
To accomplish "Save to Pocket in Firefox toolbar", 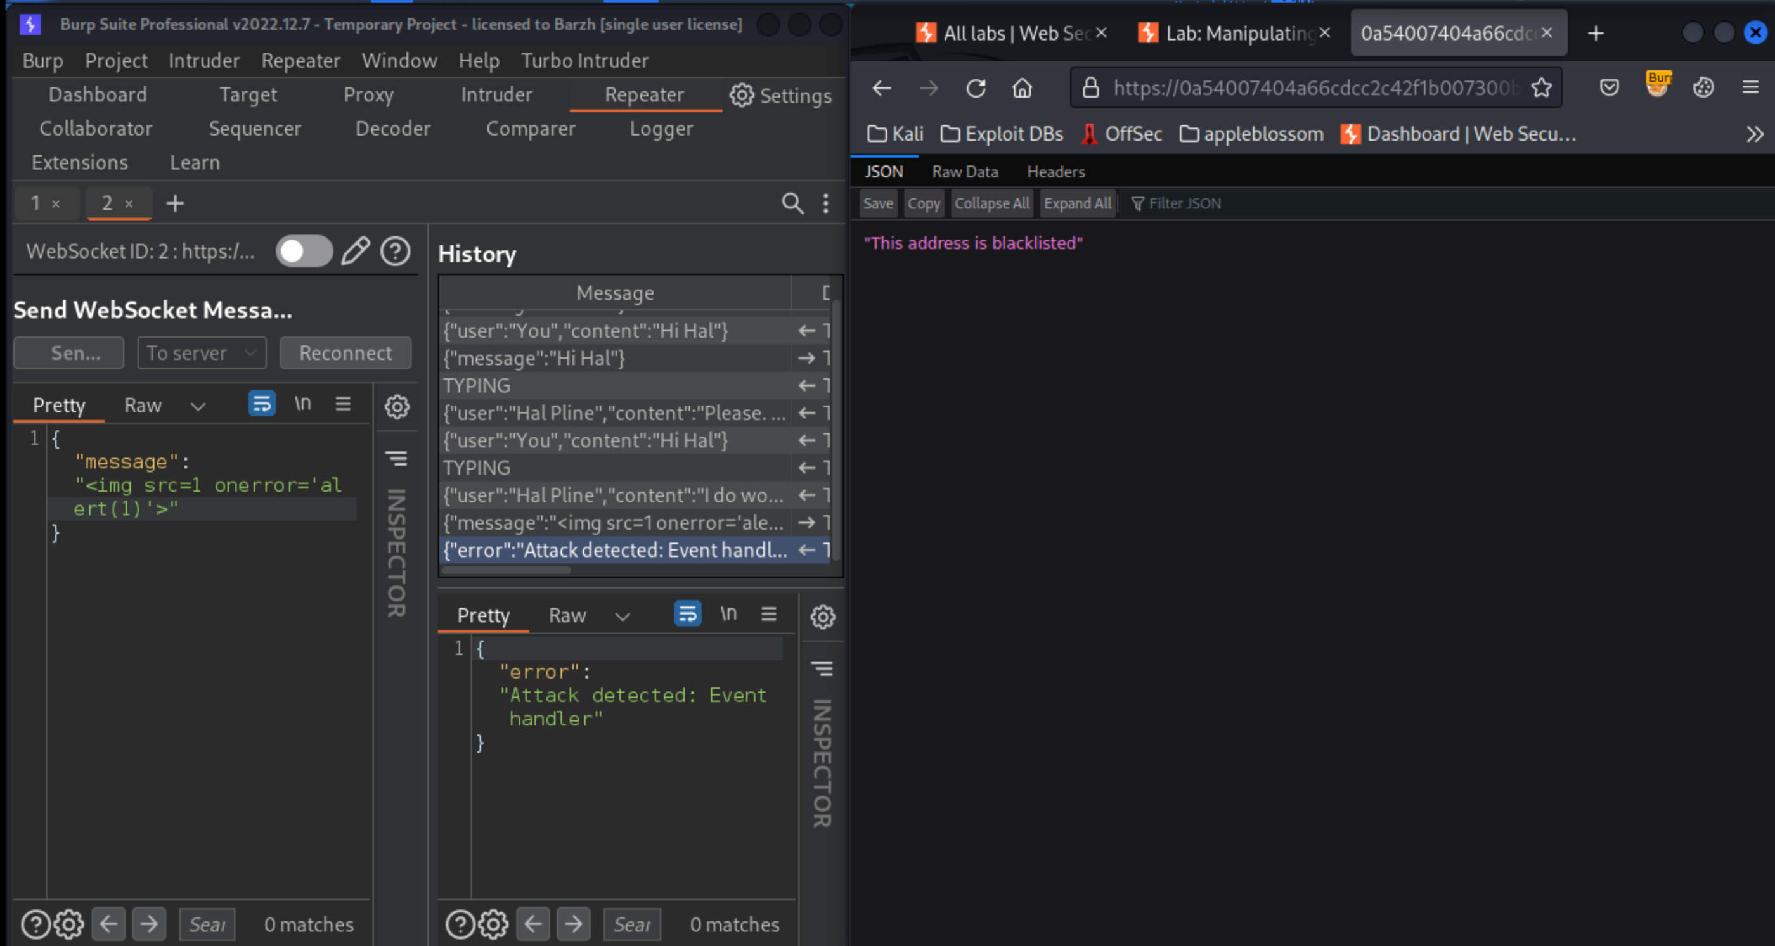I will tap(1609, 87).
